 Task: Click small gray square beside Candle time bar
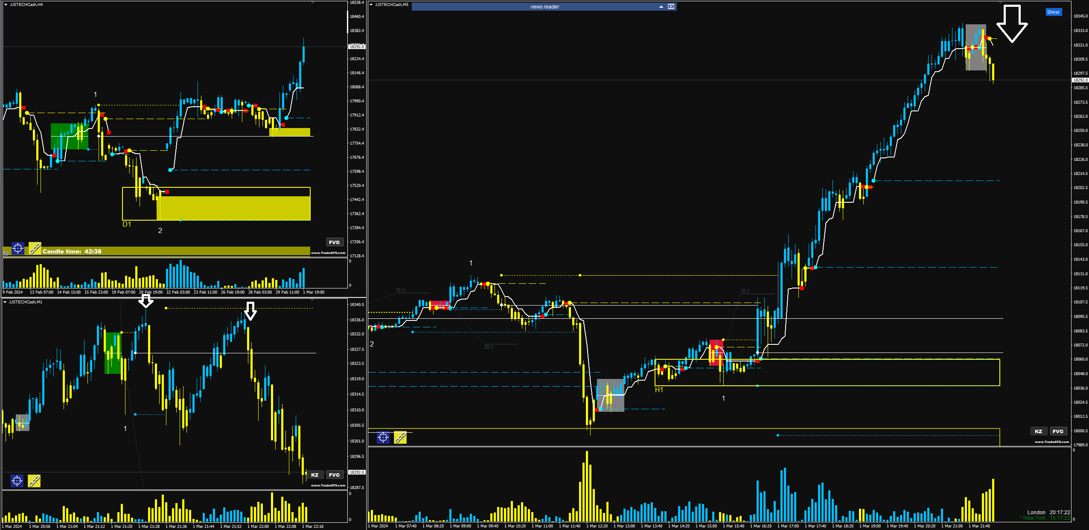[x=6, y=253]
